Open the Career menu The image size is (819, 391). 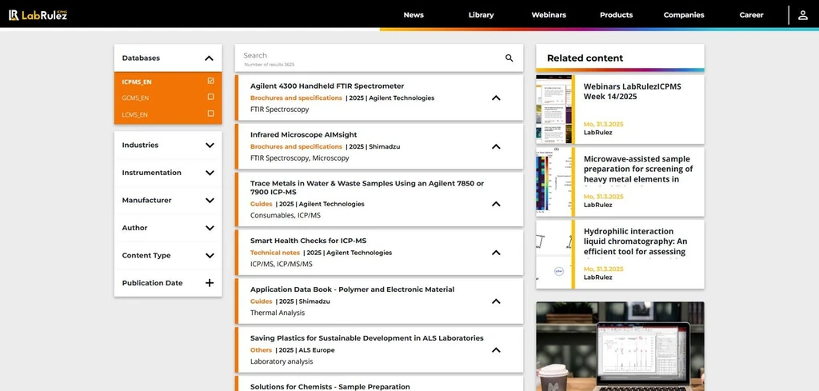click(x=751, y=15)
